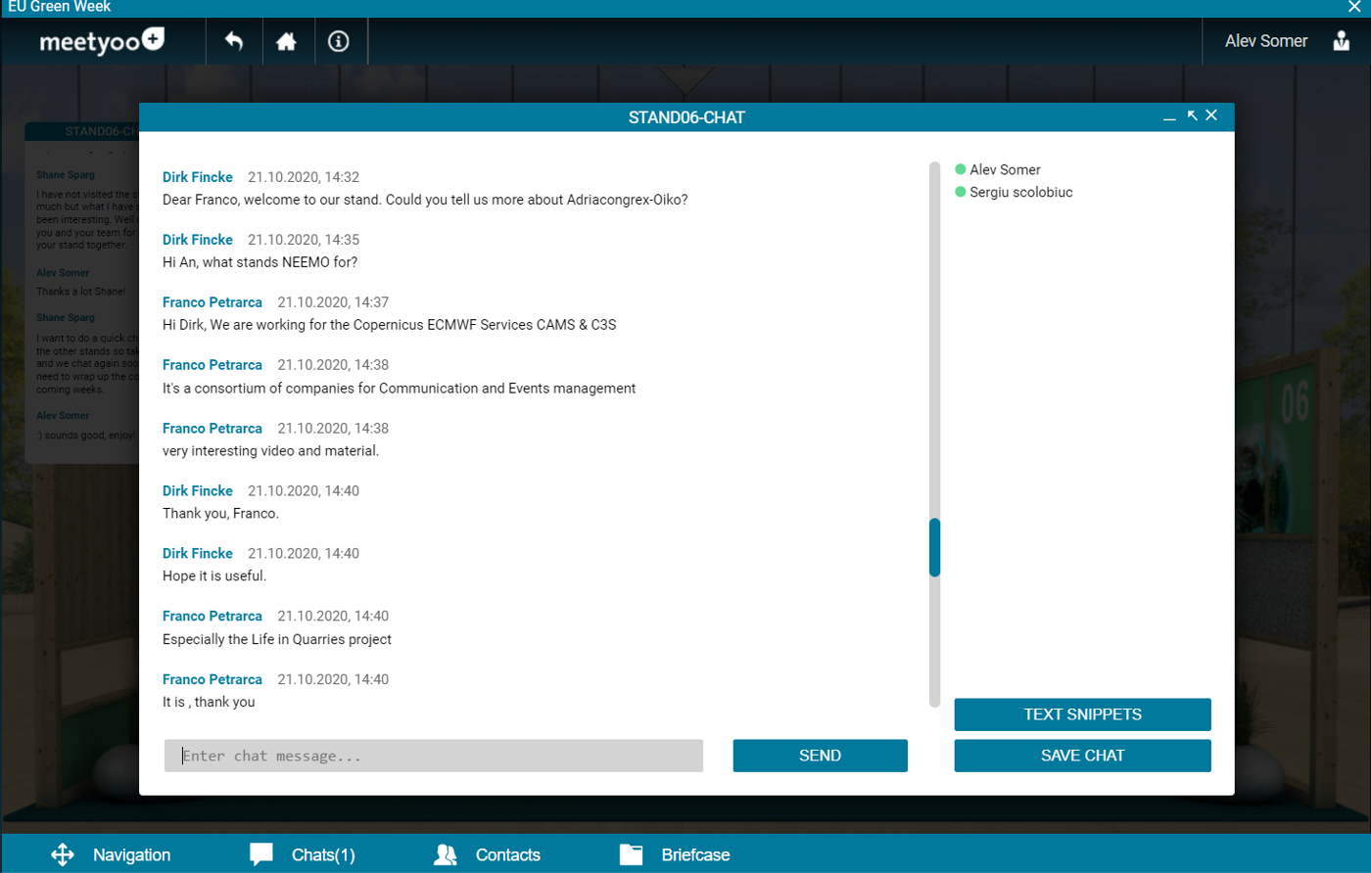Click background chat 'Thanks a lot Shane!' message
This screenshot has height=873, width=1371.
point(81,292)
